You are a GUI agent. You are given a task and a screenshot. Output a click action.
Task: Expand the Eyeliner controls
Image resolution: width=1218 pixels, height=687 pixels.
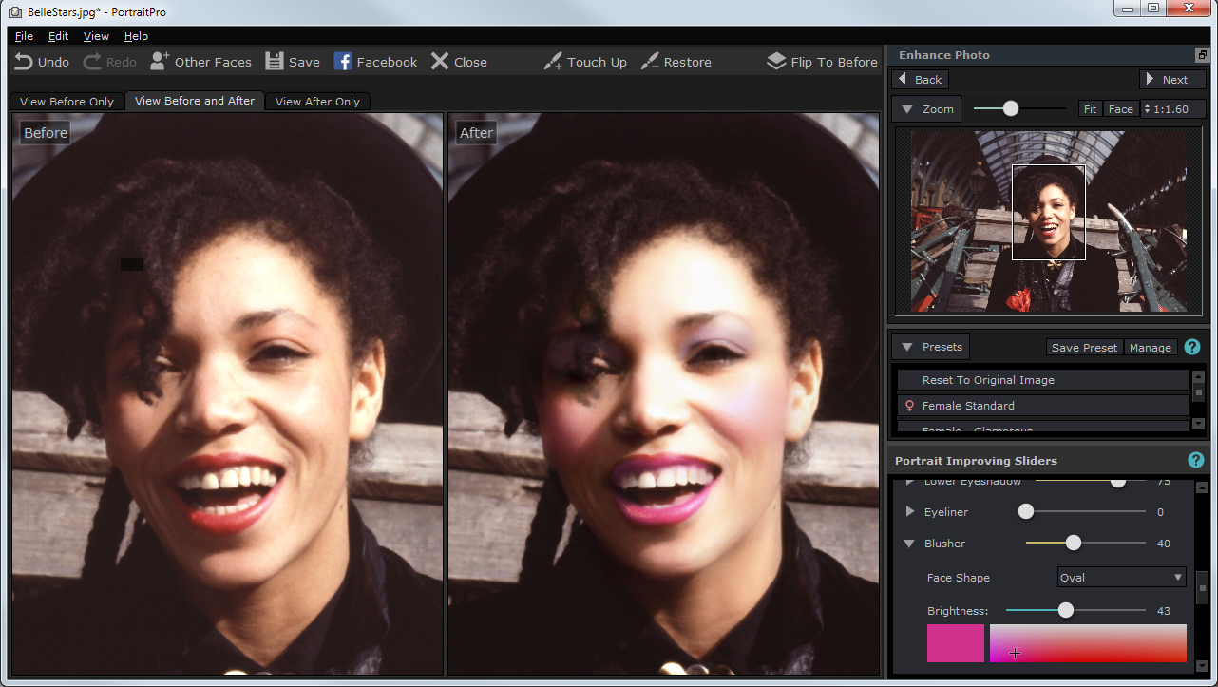click(x=910, y=512)
